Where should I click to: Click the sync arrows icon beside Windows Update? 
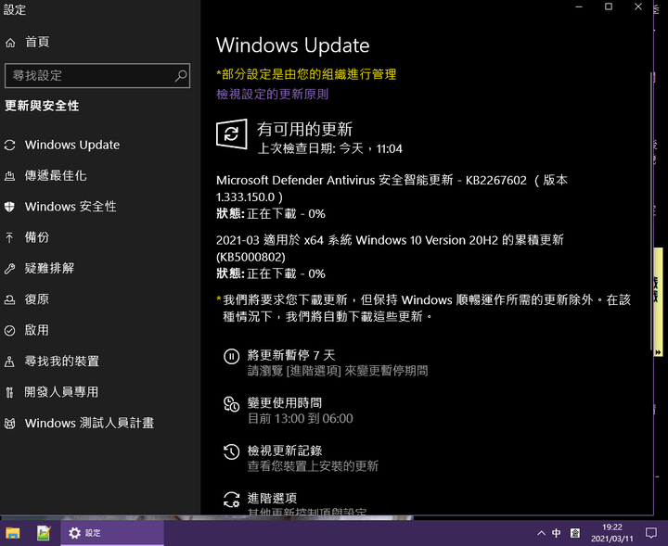click(x=10, y=146)
